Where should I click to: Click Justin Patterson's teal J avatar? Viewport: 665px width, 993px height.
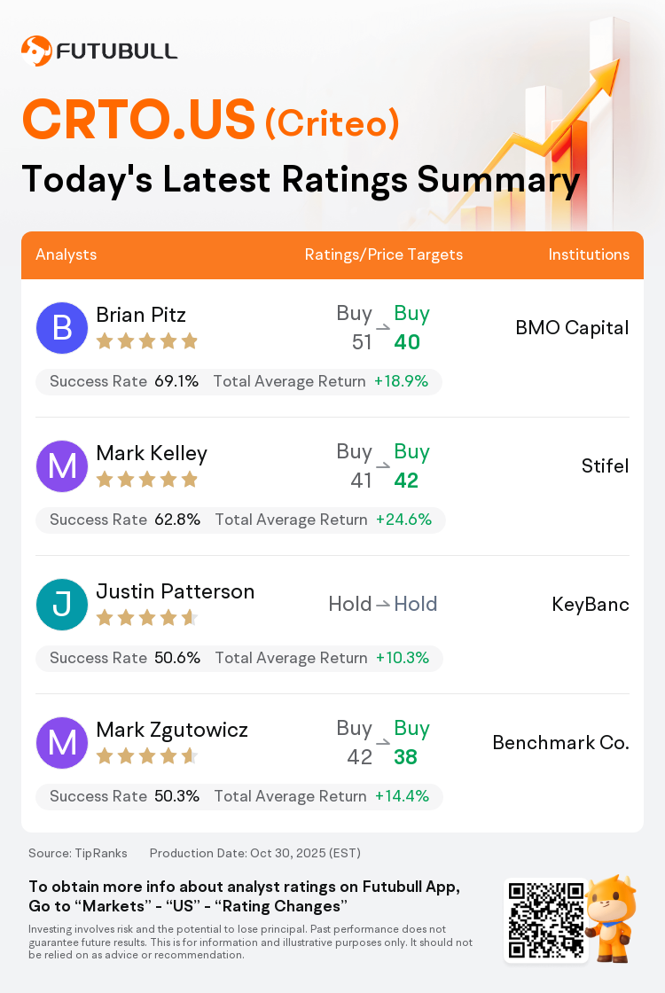(x=62, y=605)
